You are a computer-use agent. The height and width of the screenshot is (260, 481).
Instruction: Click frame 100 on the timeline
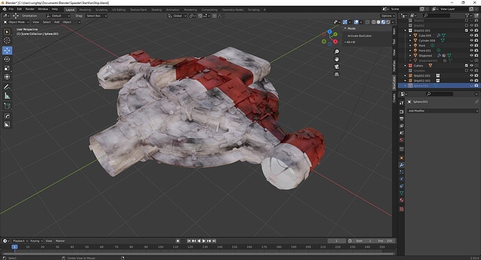[x=160, y=247]
